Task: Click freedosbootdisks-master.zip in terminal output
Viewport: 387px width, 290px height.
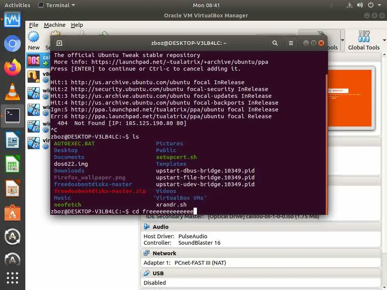Action: 100,191
